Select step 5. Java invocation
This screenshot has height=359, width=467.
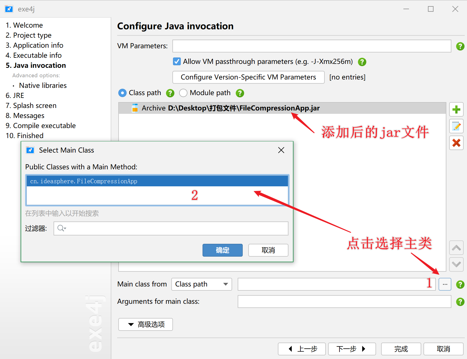36,65
